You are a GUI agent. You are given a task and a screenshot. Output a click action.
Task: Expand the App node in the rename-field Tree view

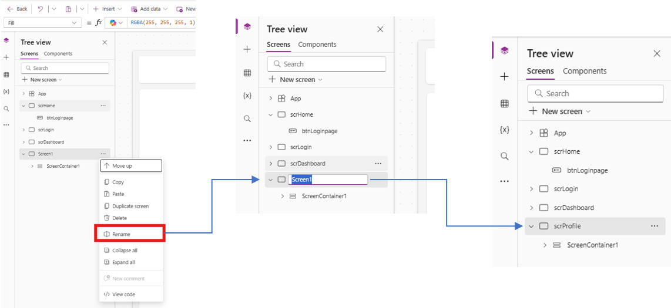click(270, 99)
